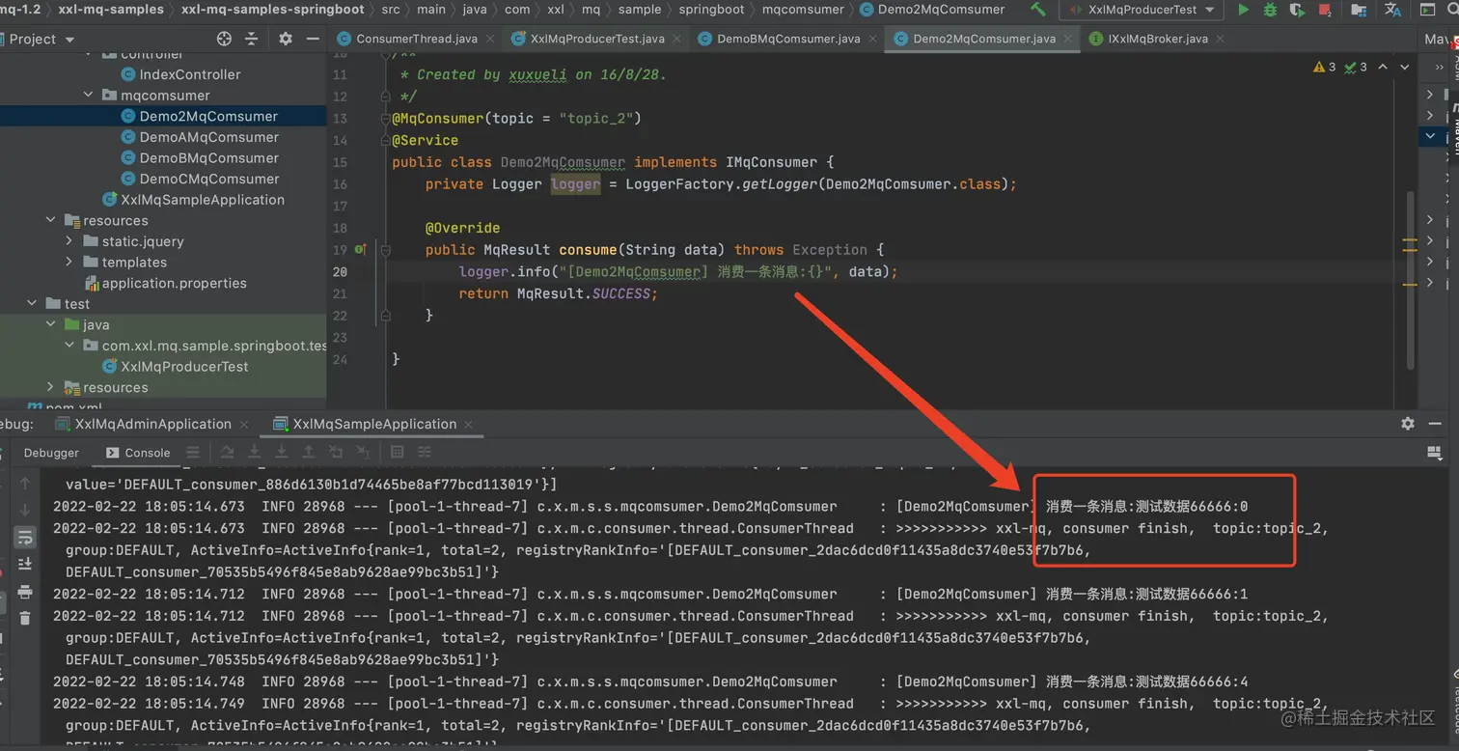Open Debug panel gear settings
The image size is (1459, 751).
tap(1408, 424)
